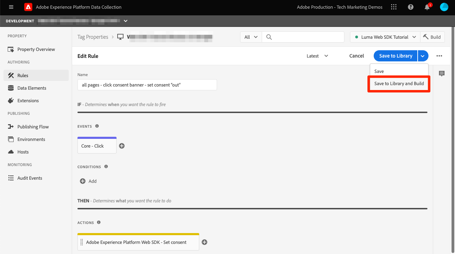Screen dimensions: 455x254
Task: Click the property search field
Action: pyautogui.click(x=303, y=37)
